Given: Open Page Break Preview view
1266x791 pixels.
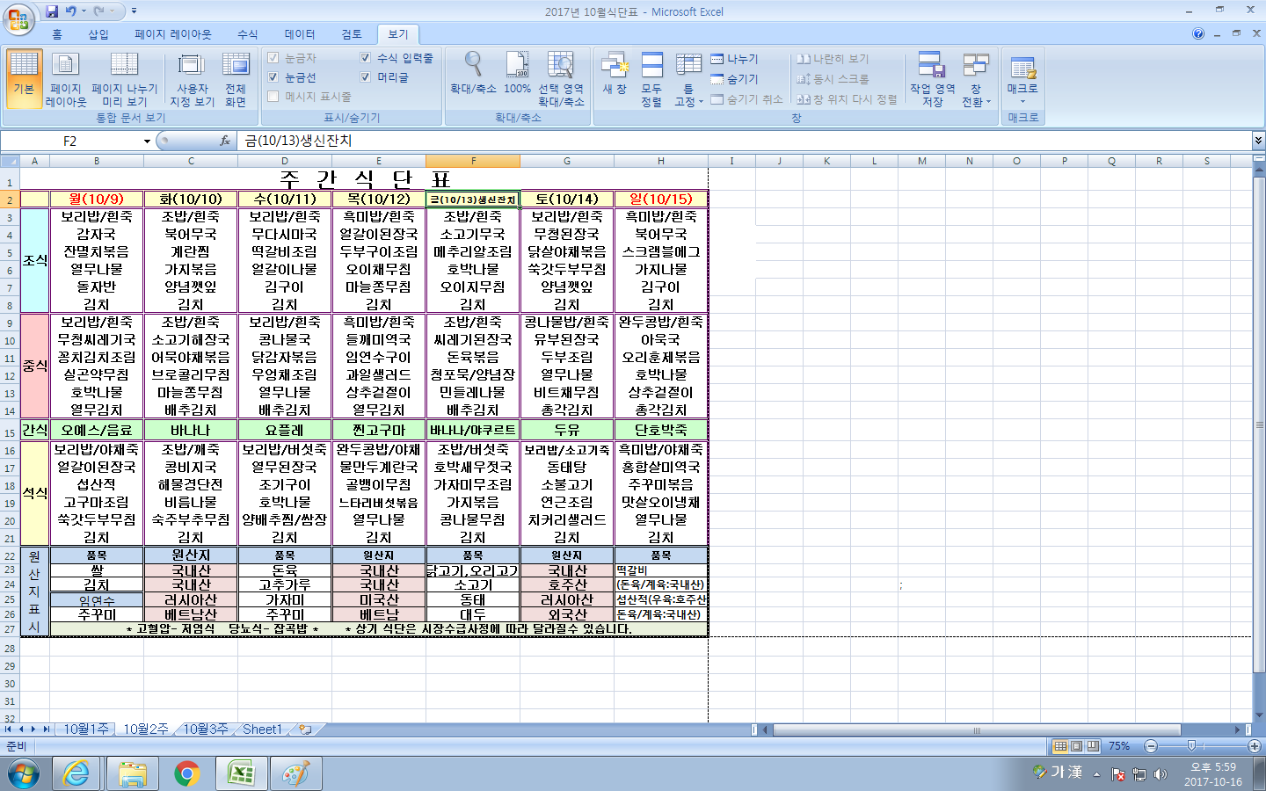Looking at the screenshot, I should point(124,79).
